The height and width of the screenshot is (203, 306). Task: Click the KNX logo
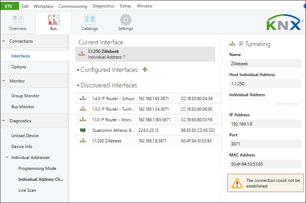pyautogui.click(x=285, y=23)
